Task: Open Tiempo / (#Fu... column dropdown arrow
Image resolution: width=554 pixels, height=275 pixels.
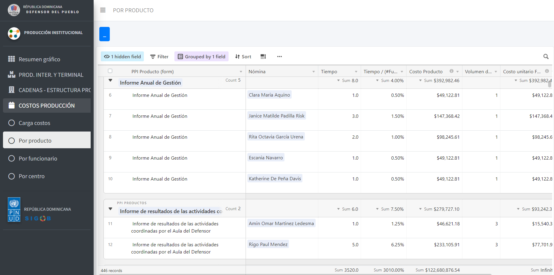Action: (x=402, y=72)
